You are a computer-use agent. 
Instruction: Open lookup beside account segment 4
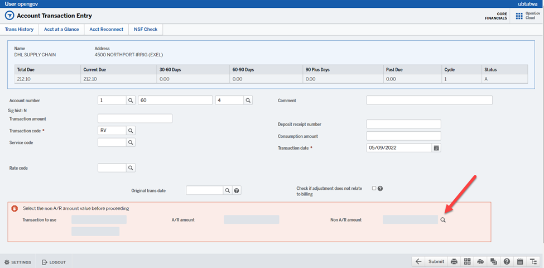[248, 100]
